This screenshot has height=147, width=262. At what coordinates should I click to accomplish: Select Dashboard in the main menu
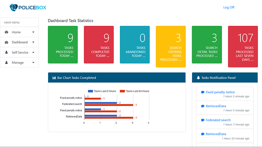point(20,42)
